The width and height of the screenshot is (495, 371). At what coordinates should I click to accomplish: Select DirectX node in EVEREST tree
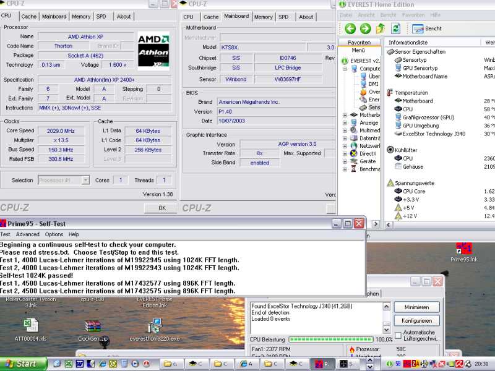[364, 153]
